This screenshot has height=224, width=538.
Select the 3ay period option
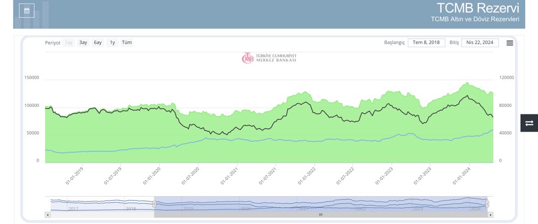(x=83, y=42)
